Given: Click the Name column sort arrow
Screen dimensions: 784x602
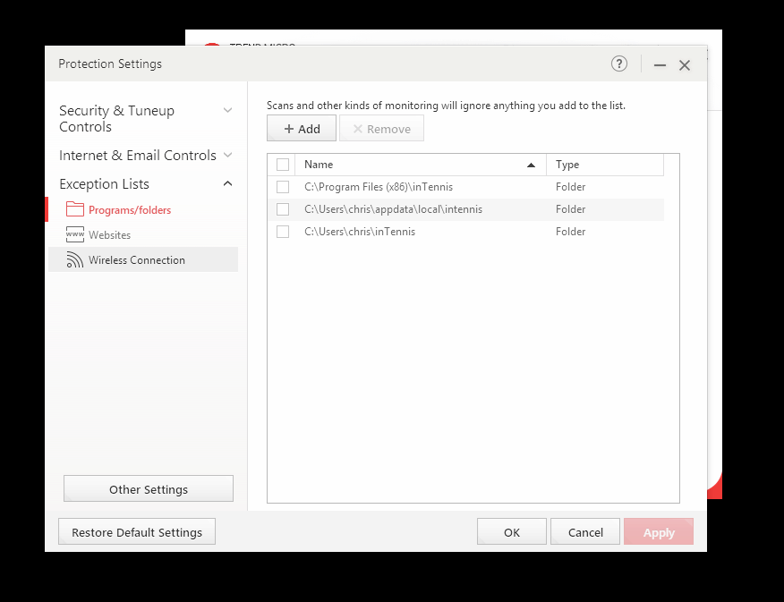Looking at the screenshot, I should point(531,165).
